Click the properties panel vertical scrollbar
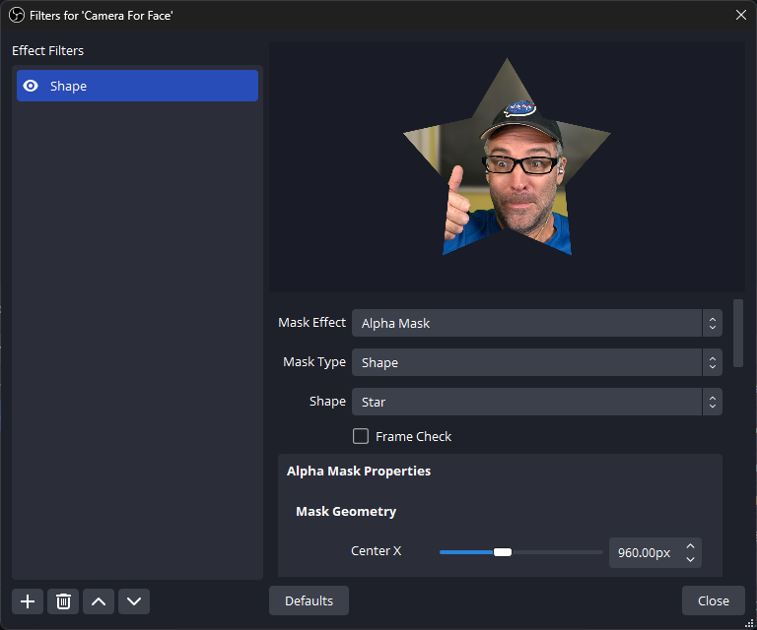This screenshot has width=757, height=630. pyautogui.click(x=738, y=333)
